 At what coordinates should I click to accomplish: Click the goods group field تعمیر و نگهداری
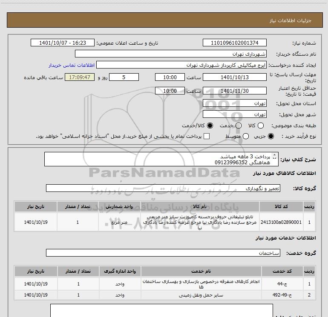[163, 188]
